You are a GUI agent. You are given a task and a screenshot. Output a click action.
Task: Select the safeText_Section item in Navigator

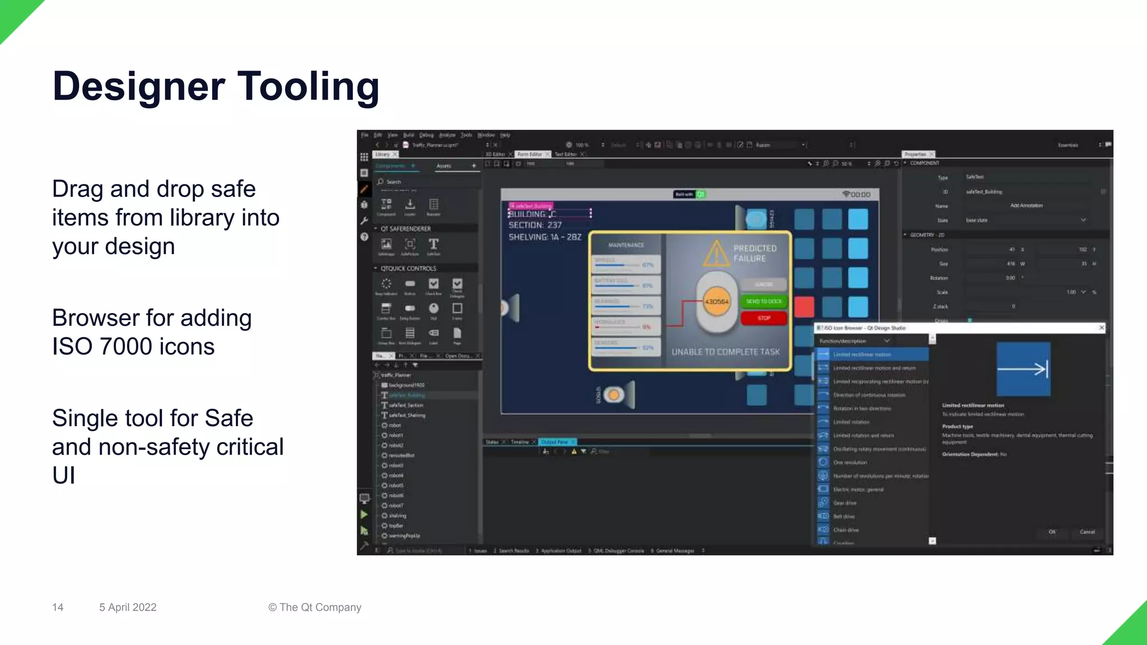[407, 405]
